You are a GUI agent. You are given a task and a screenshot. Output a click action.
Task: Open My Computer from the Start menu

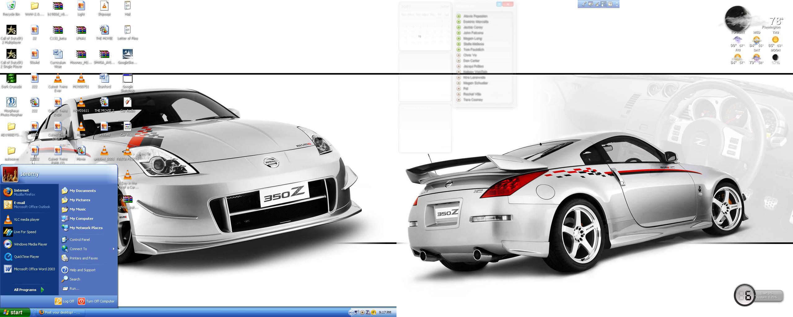click(88, 219)
